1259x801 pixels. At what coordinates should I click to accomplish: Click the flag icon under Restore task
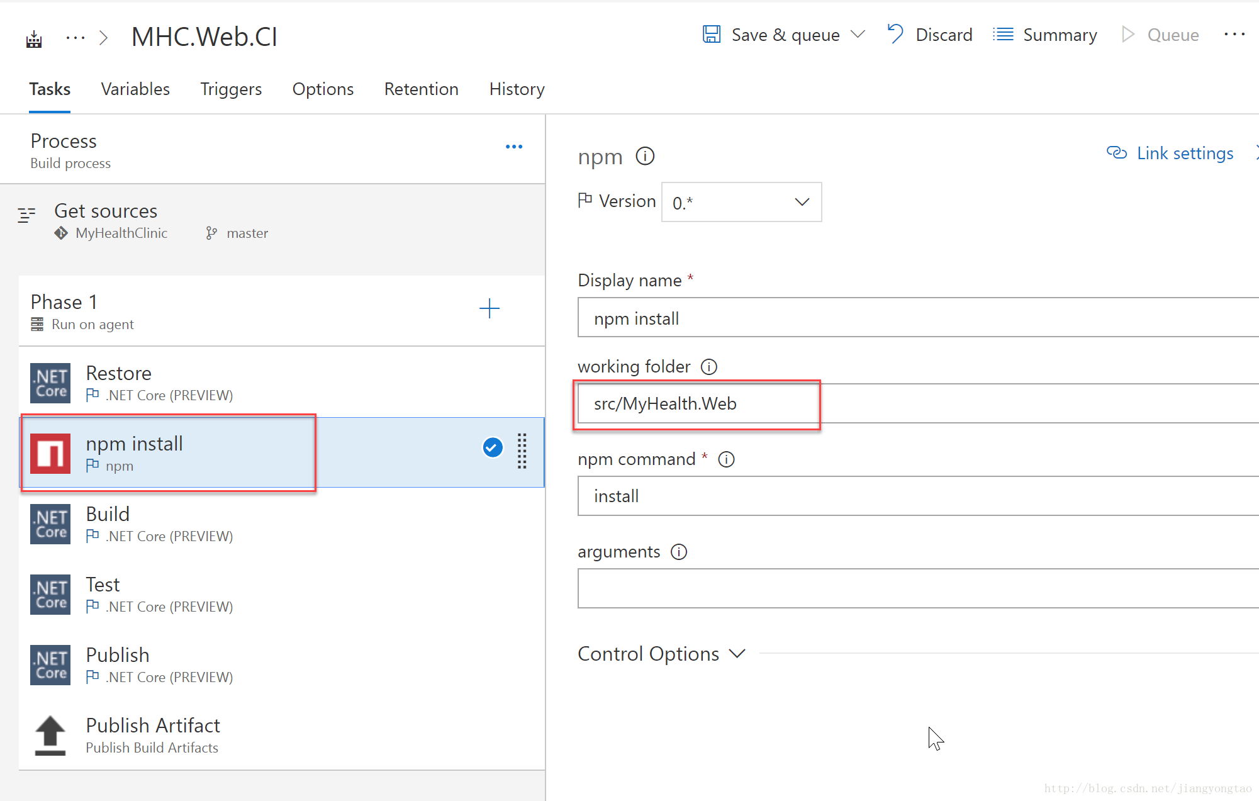92,395
